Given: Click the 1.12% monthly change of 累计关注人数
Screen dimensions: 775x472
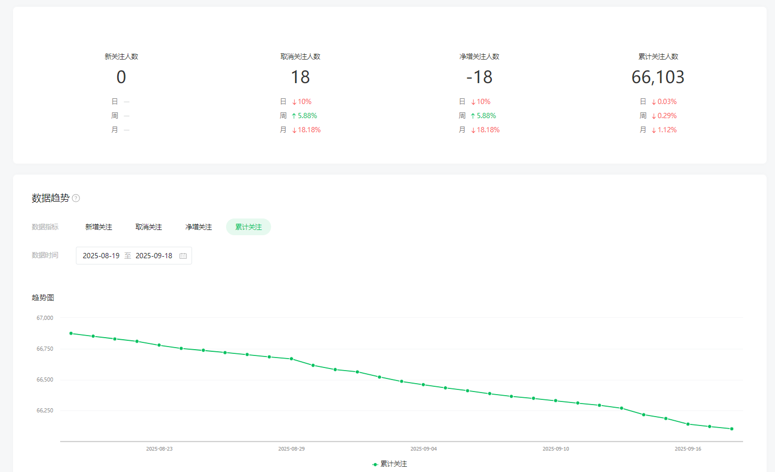Looking at the screenshot, I should click(x=664, y=130).
